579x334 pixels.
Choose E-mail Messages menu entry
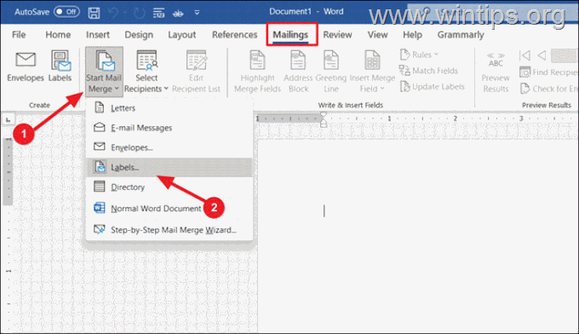pyautogui.click(x=169, y=128)
